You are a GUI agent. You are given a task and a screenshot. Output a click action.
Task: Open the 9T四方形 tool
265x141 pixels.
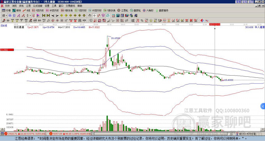(x=95, y=10)
